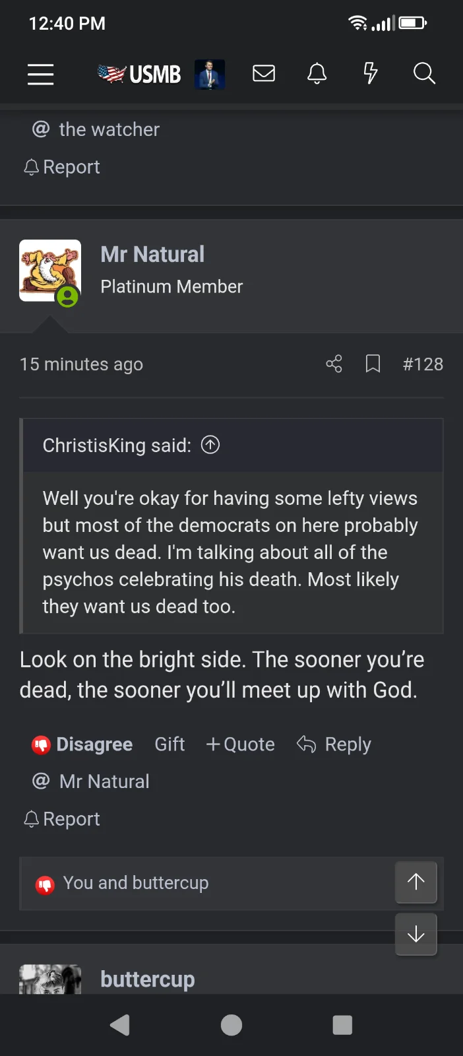
Task: Toggle the Disagree reaction on post
Action: coord(82,744)
